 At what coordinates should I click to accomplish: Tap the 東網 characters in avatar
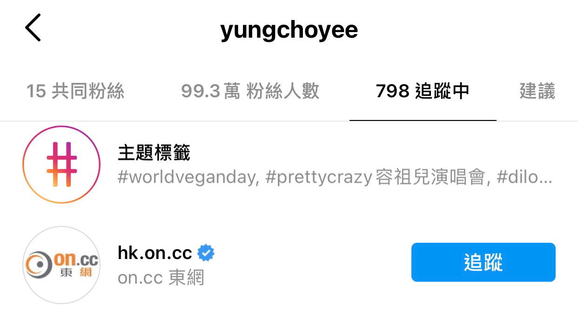(x=76, y=272)
